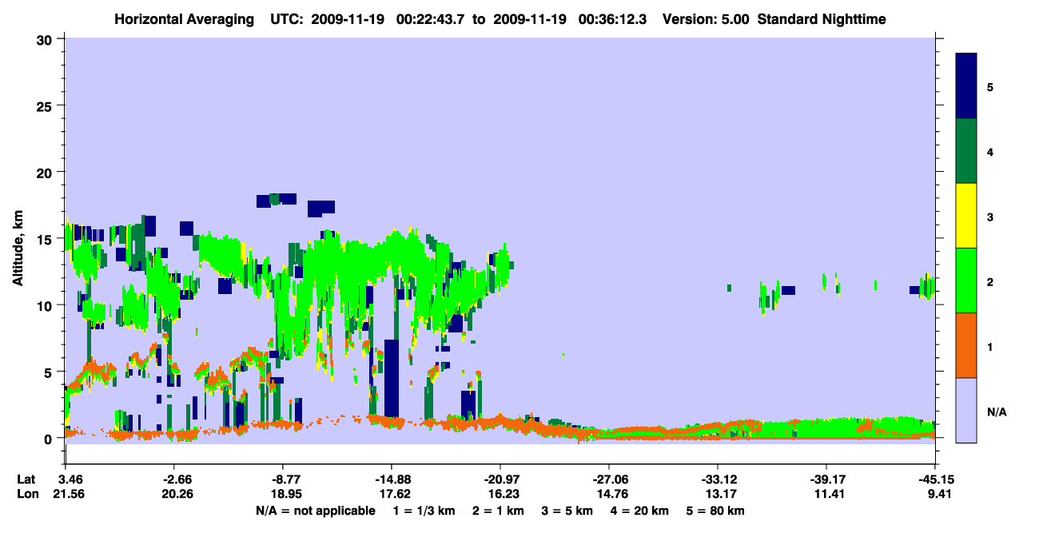Image resolution: width=1039 pixels, height=533 pixels.
Task: Click the colorbar label 'N/A'
Action: click(x=997, y=412)
